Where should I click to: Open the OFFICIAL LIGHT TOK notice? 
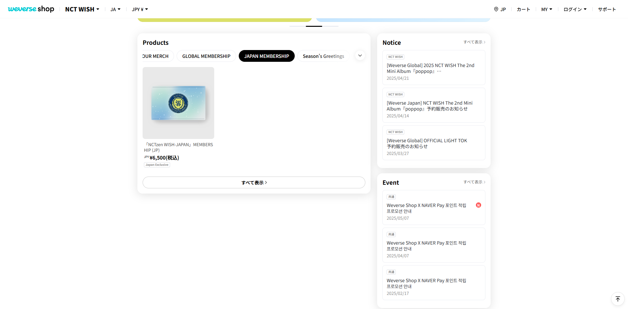(434, 143)
